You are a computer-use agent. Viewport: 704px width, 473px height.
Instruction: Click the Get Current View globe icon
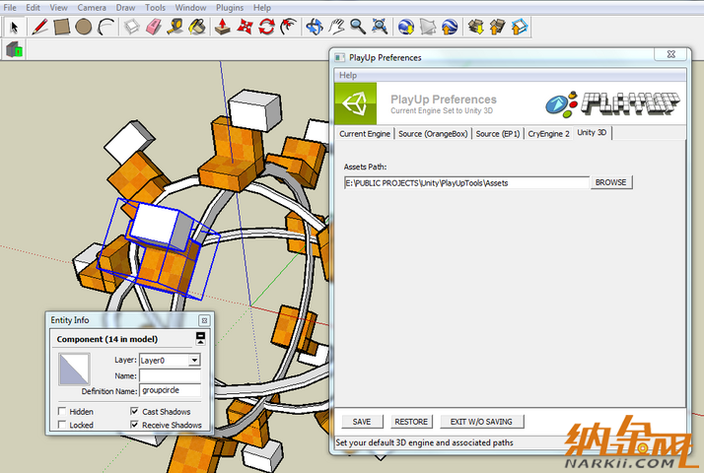[x=406, y=27]
